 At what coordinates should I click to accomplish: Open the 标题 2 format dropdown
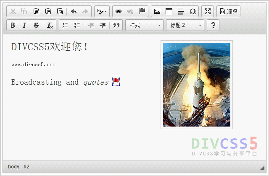point(185,26)
